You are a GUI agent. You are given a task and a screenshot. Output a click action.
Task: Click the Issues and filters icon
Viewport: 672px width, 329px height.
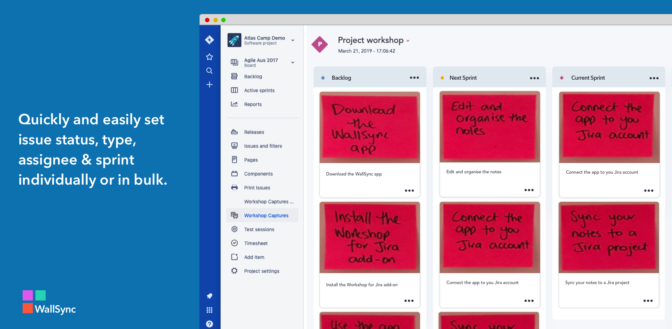coord(234,146)
